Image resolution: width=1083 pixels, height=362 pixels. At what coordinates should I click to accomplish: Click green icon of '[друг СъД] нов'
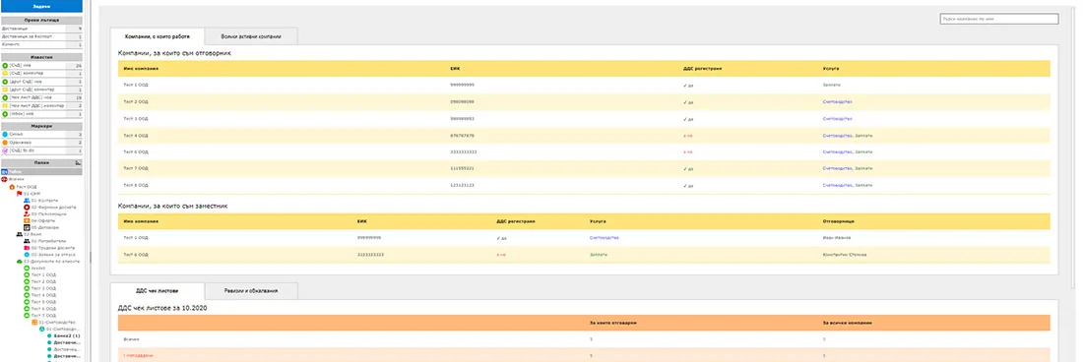pos(5,82)
